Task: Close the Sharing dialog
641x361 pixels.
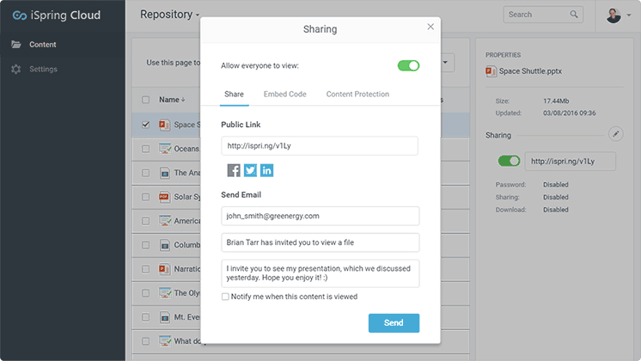Action: coord(430,27)
